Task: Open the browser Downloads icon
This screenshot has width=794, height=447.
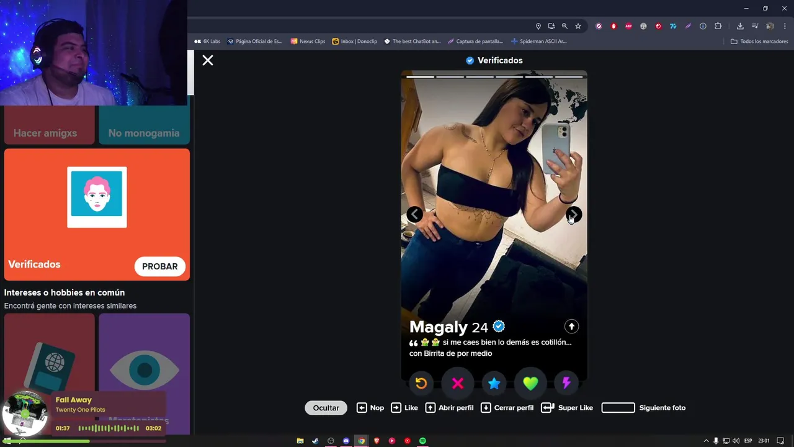Action: (x=740, y=26)
